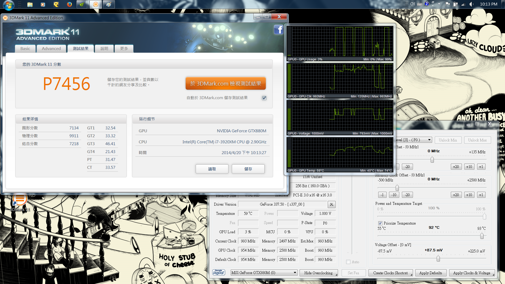Click the temperature target slider handle
Viewport: 505px width, 284px height.
482,236
